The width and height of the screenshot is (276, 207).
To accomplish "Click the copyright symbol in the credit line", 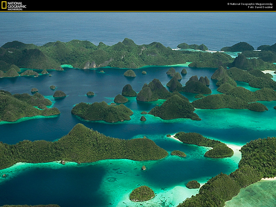I will pos(229,4).
